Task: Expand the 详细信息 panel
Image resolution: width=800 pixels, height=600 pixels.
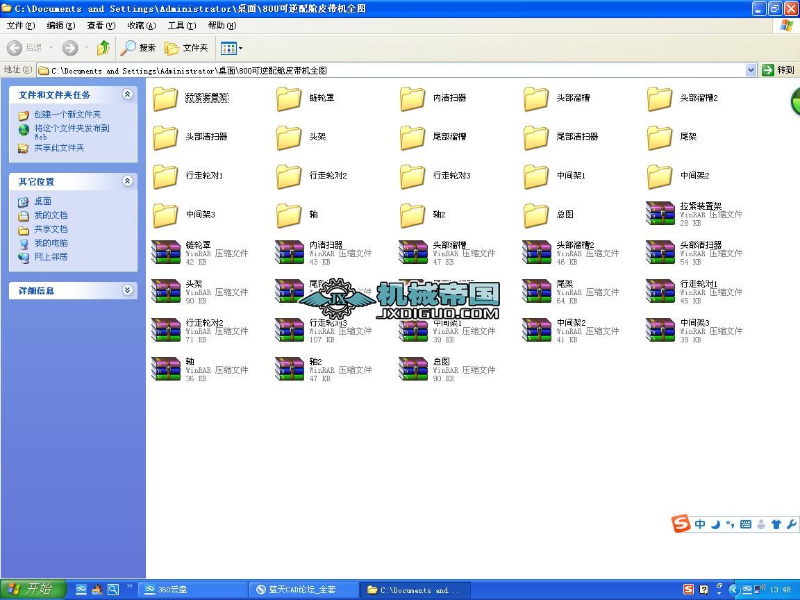Action: pos(128,290)
